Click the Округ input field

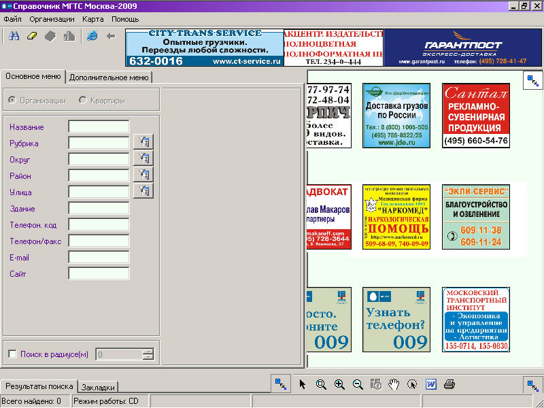99,159
